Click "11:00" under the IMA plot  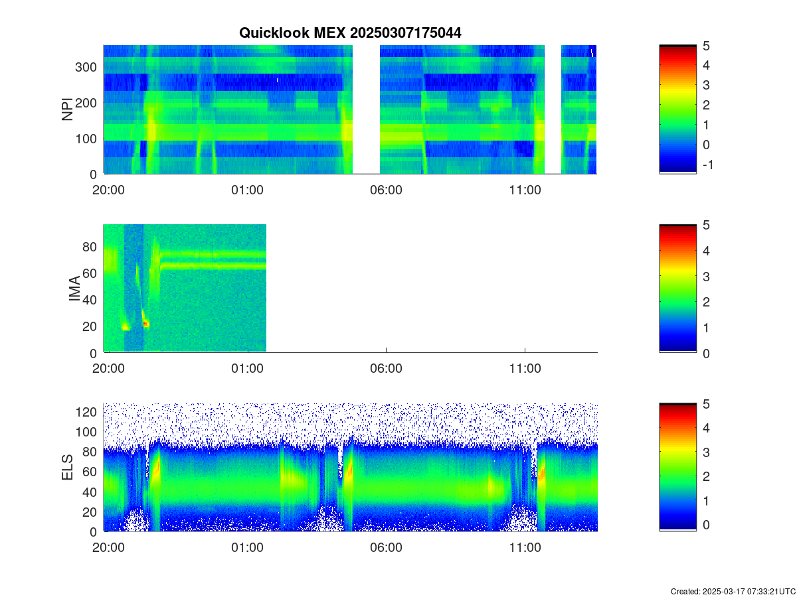tap(525, 369)
